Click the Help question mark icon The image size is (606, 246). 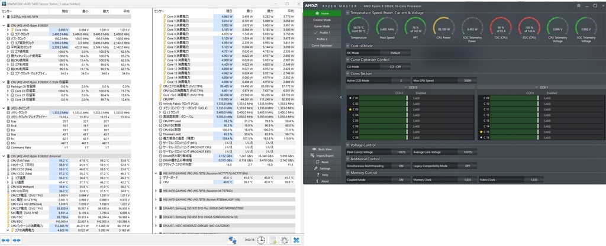click(318, 175)
